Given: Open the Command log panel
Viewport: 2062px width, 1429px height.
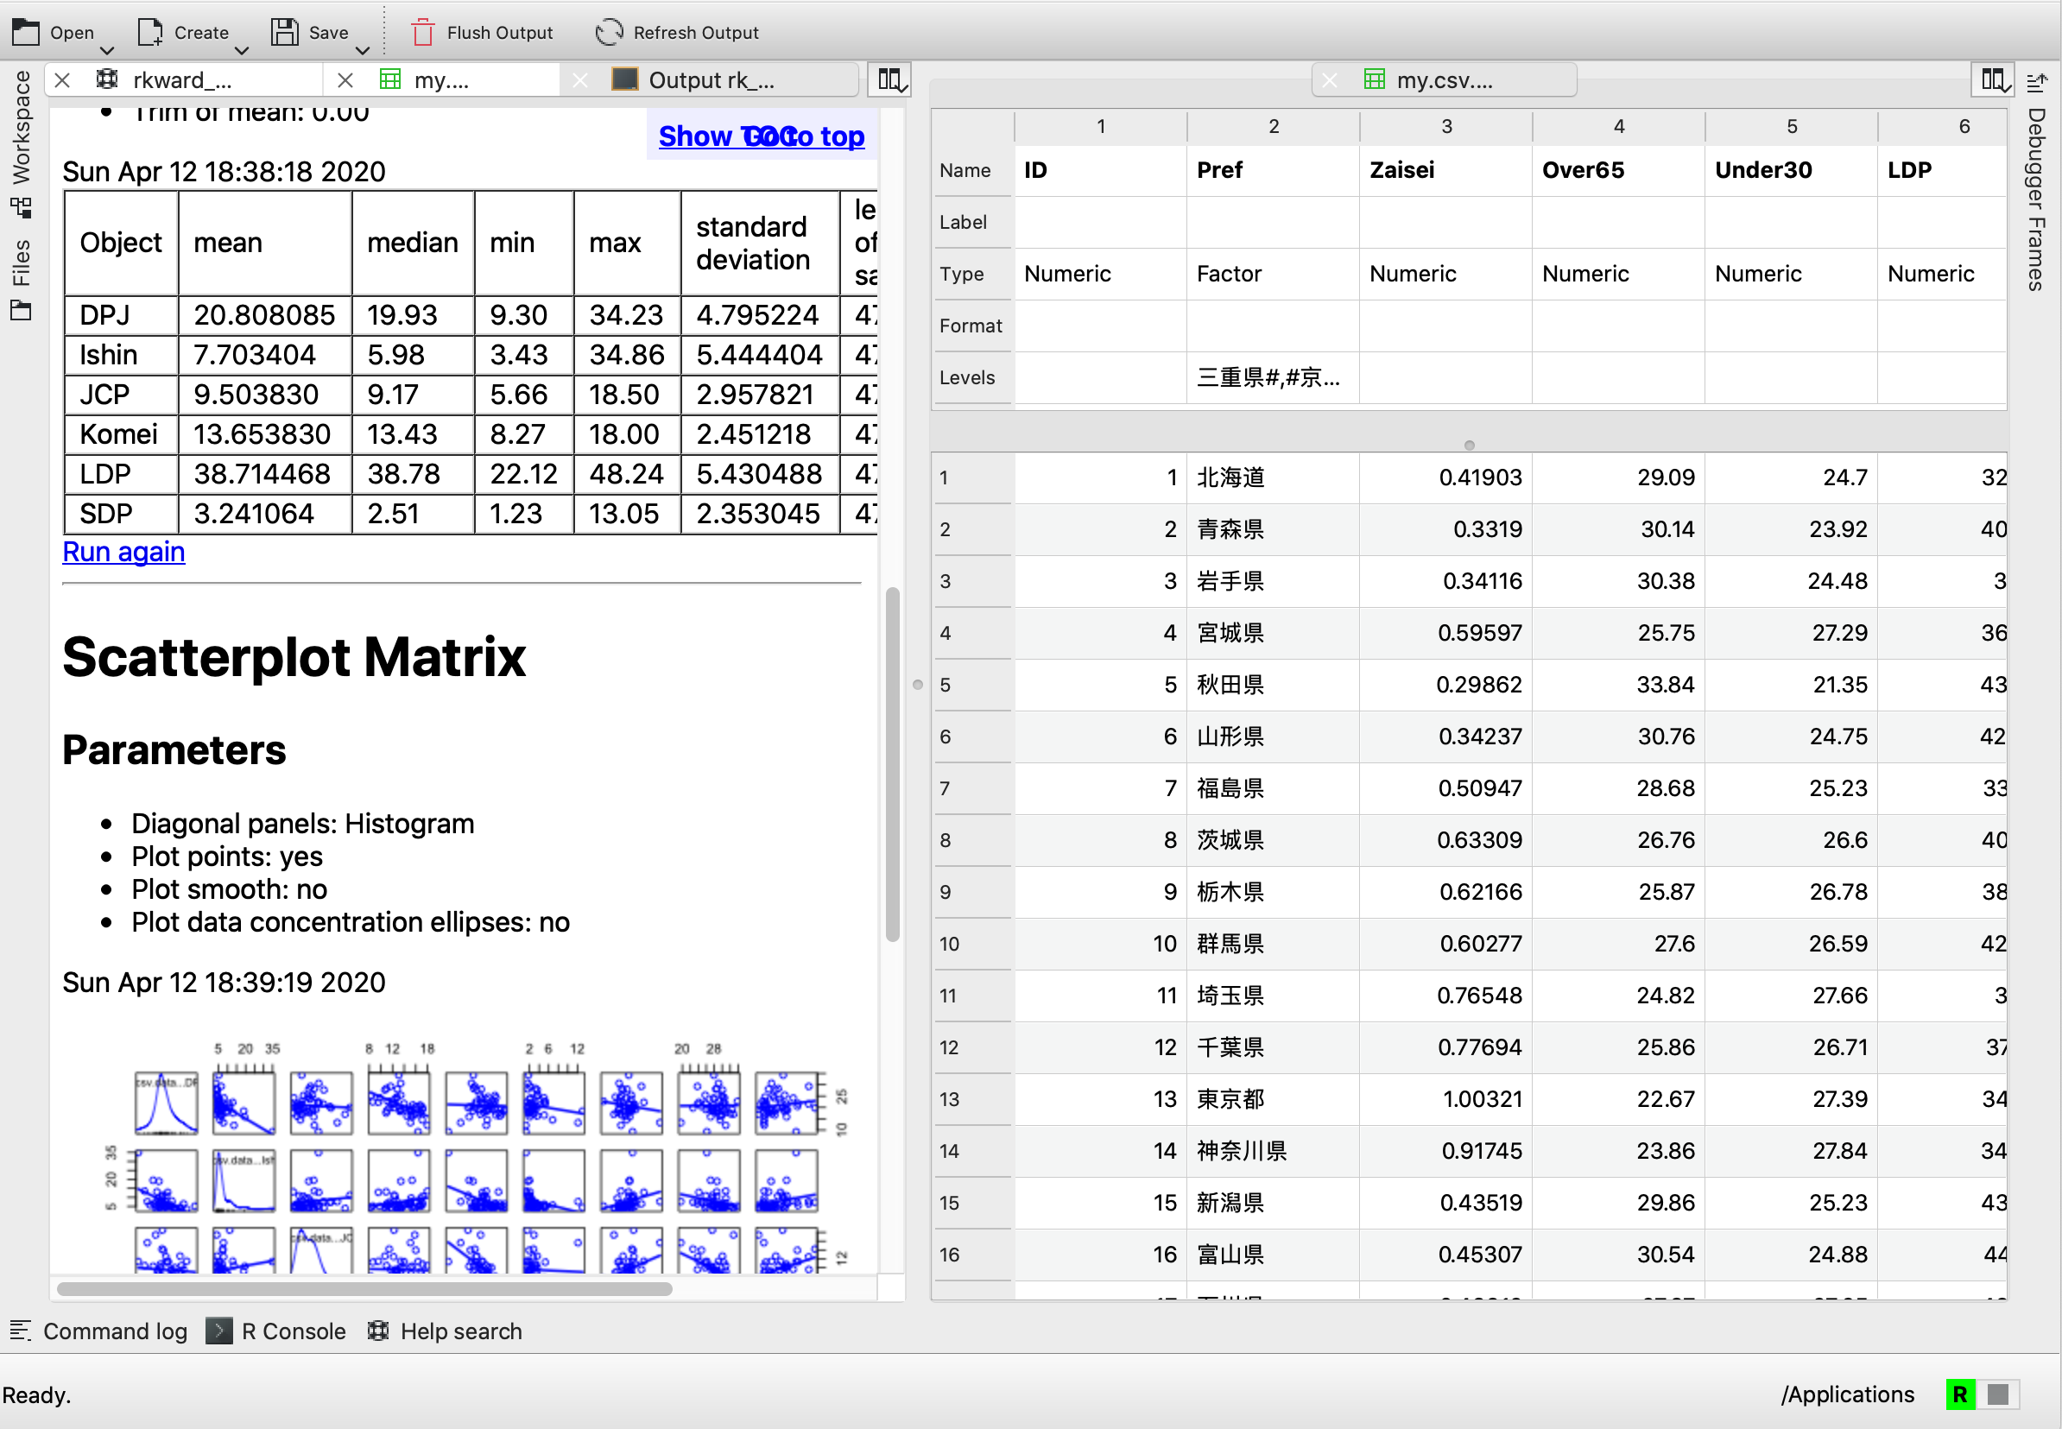Looking at the screenshot, I should tap(98, 1331).
